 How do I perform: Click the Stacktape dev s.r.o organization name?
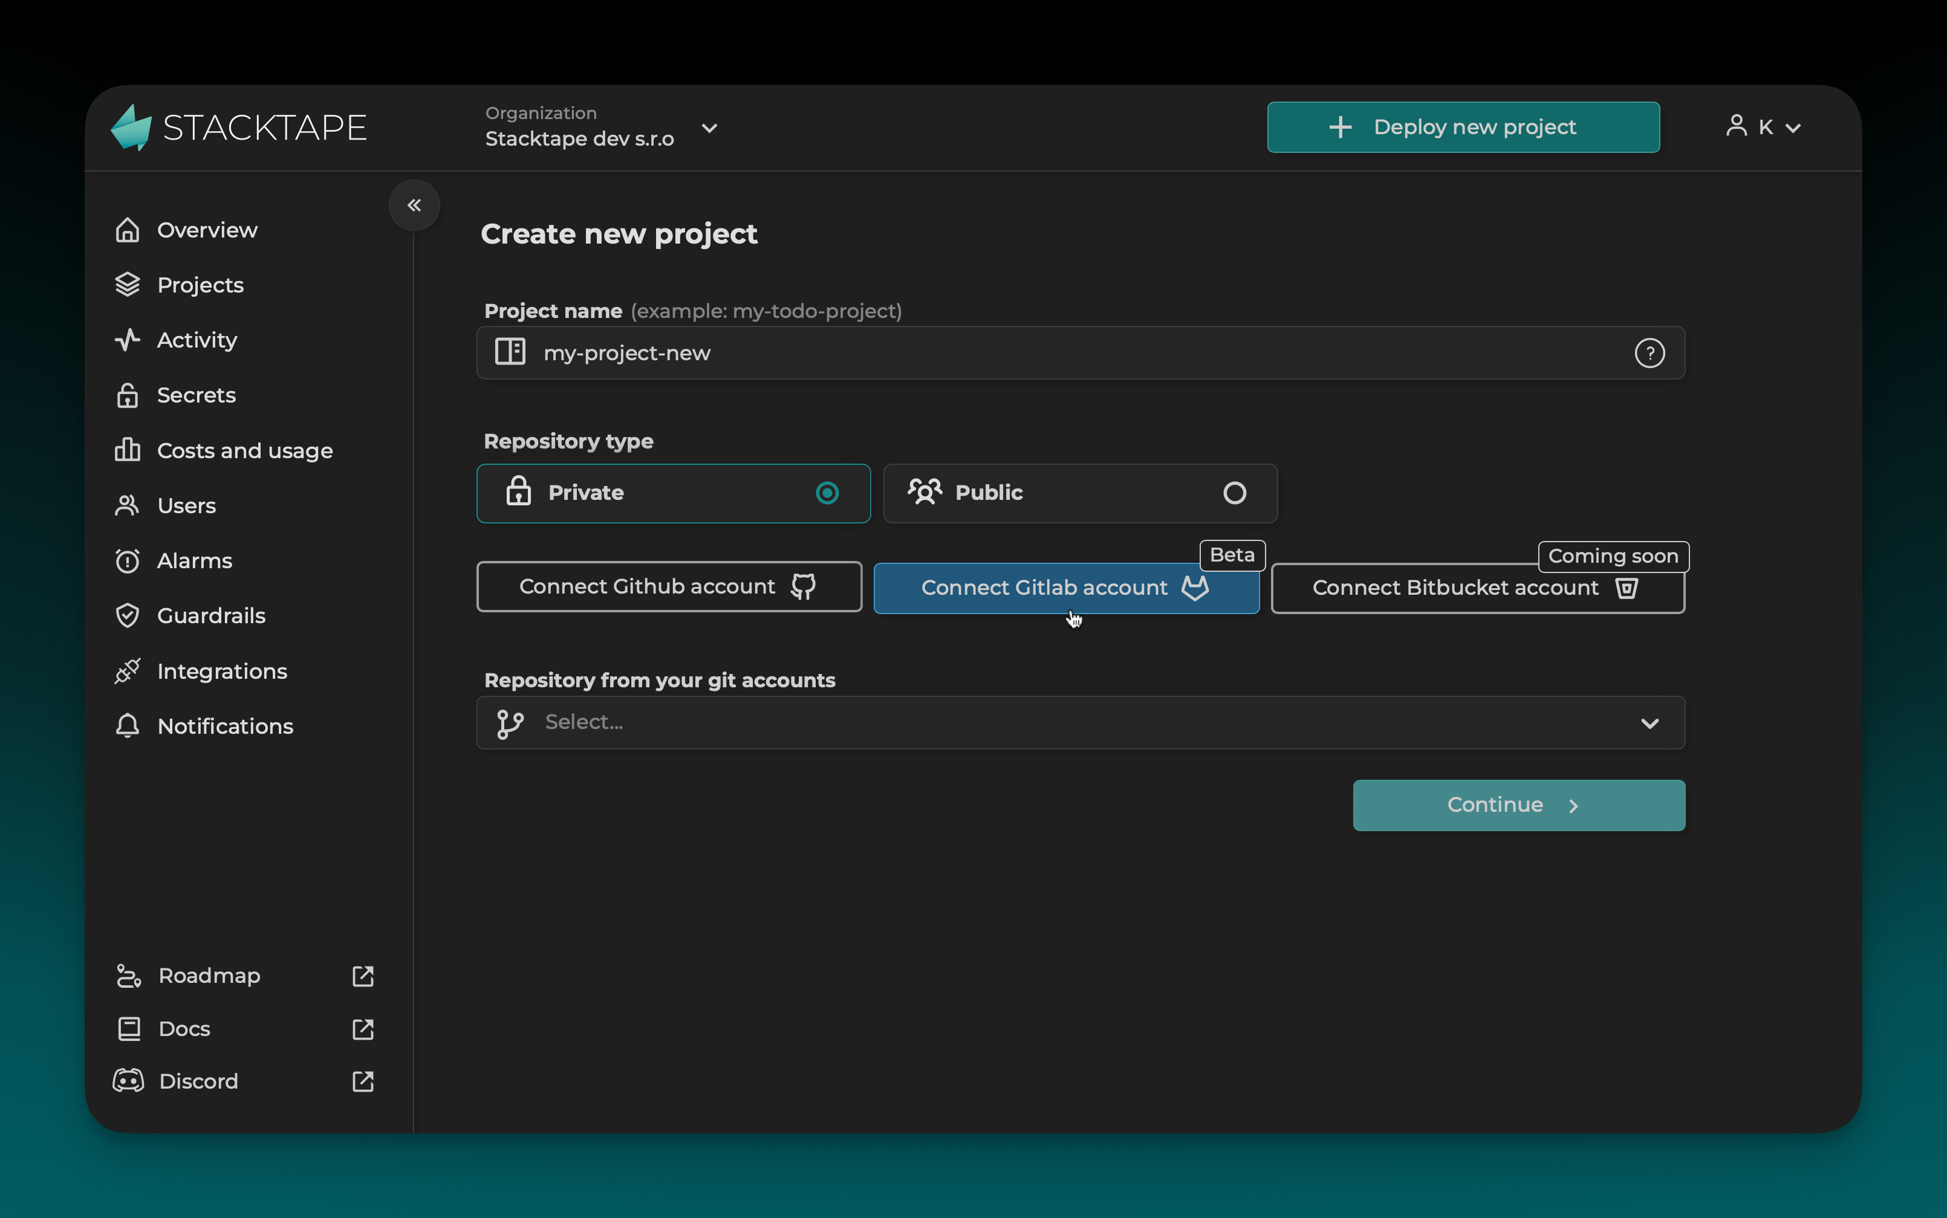[579, 140]
